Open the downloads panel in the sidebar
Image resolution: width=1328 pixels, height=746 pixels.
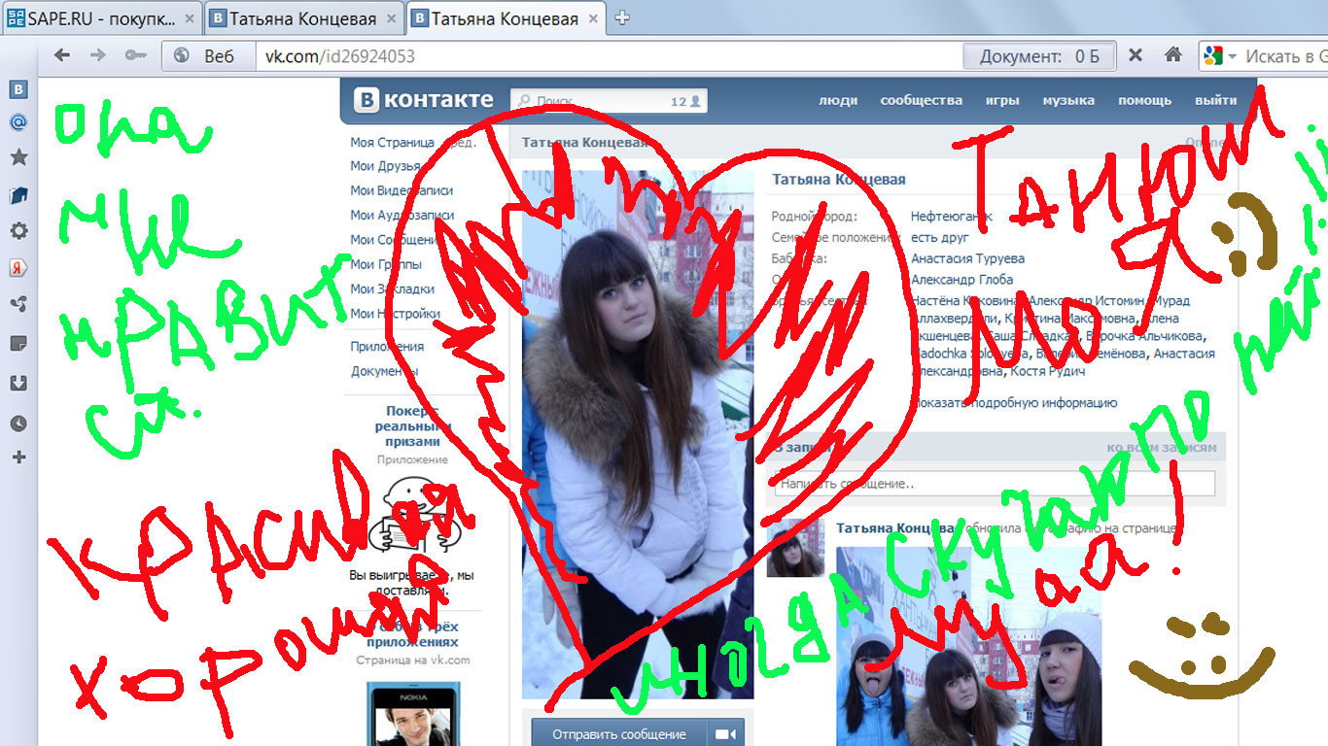[18, 383]
